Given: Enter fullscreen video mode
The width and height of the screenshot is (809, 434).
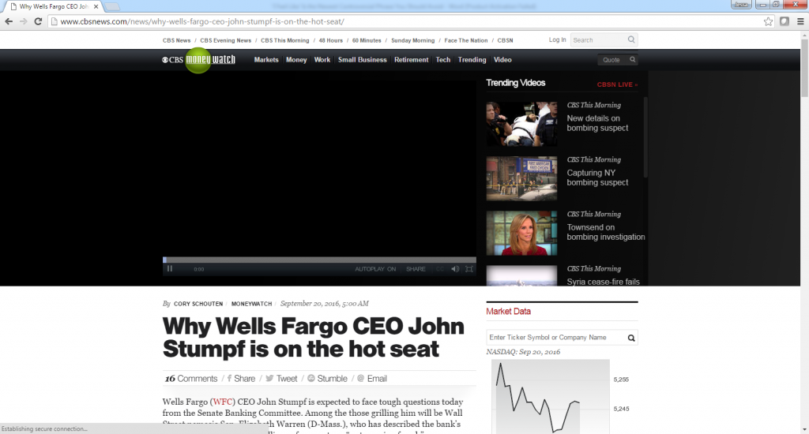Looking at the screenshot, I should [x=469, y=268].
